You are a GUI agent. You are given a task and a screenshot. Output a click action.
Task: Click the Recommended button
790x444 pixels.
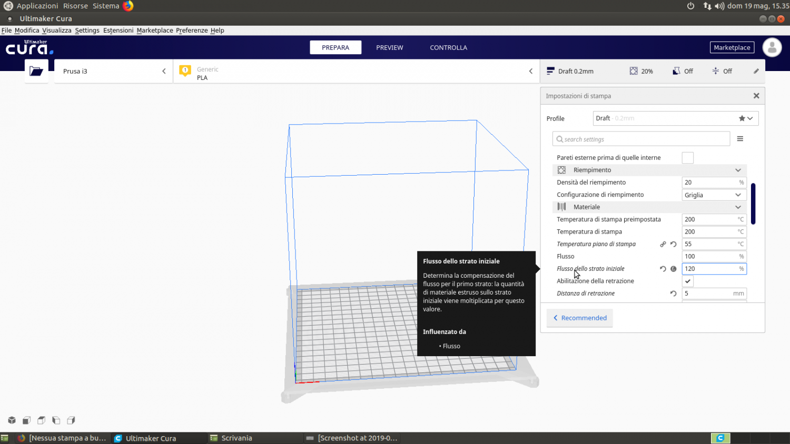click(579, 318)
